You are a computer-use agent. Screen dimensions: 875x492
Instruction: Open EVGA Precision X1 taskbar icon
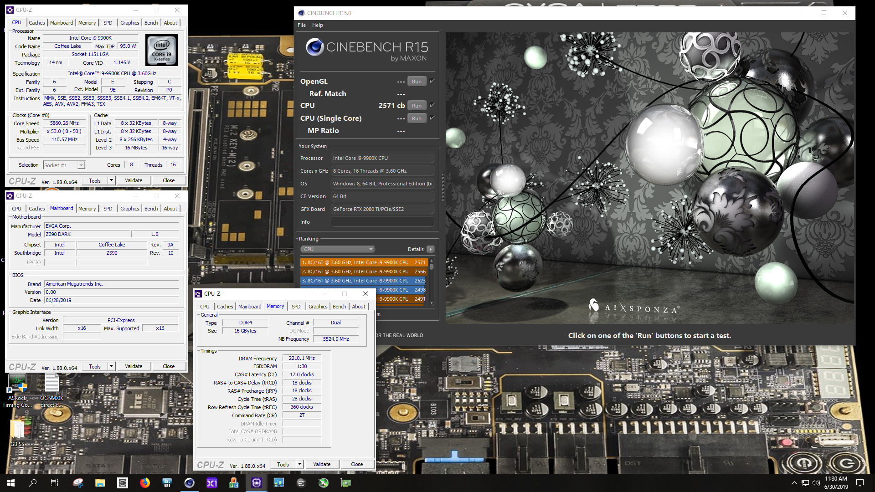(212, 483)
